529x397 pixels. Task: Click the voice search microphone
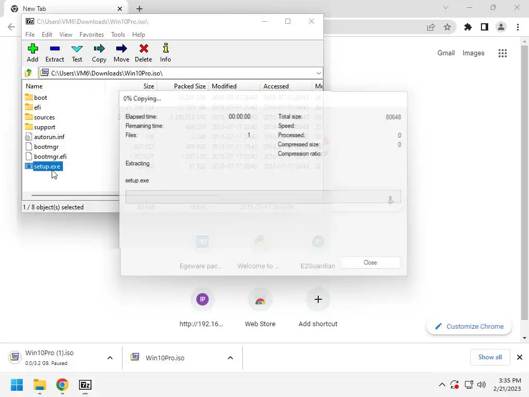pos(391,200)
